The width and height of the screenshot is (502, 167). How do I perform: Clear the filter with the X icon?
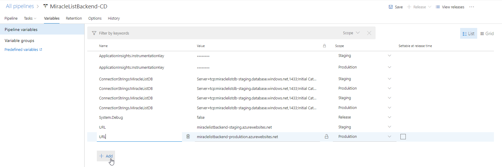(369, 33)
